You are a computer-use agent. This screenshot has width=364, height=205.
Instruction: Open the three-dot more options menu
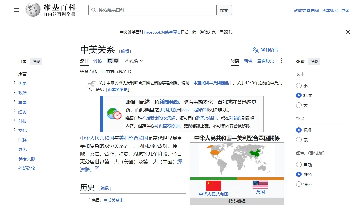coord(281,61)
